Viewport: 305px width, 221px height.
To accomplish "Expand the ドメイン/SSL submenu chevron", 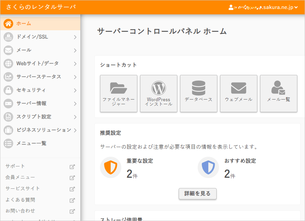I will [x=75, y=37].
